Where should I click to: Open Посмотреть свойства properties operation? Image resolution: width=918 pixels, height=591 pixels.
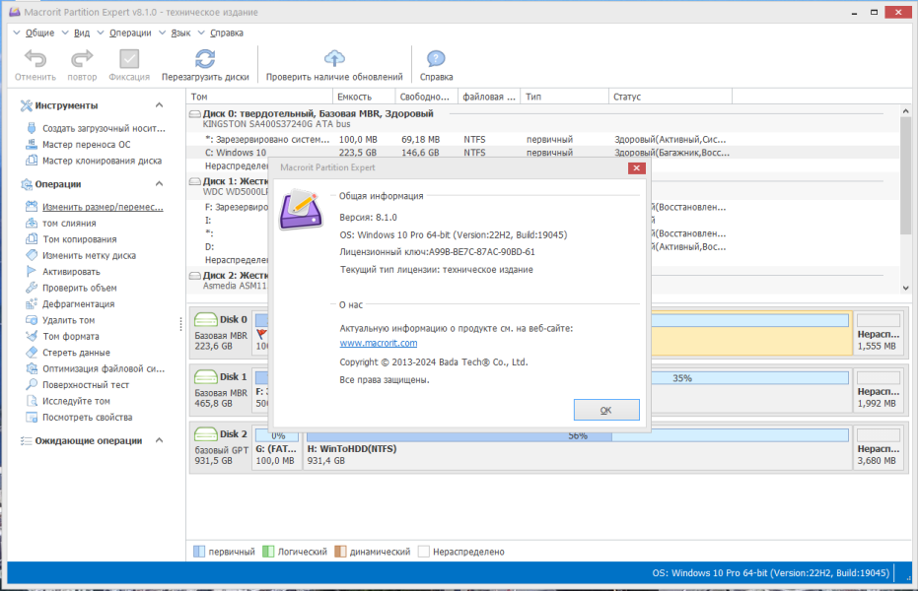tap(79, 418)
